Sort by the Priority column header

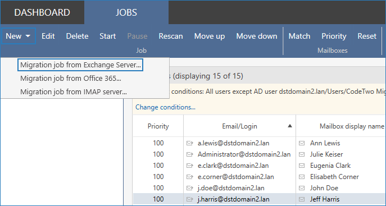158,126
